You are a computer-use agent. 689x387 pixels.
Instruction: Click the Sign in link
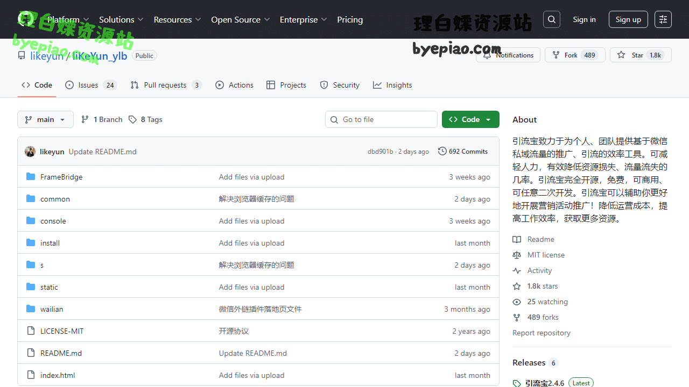tap(584, 19)
